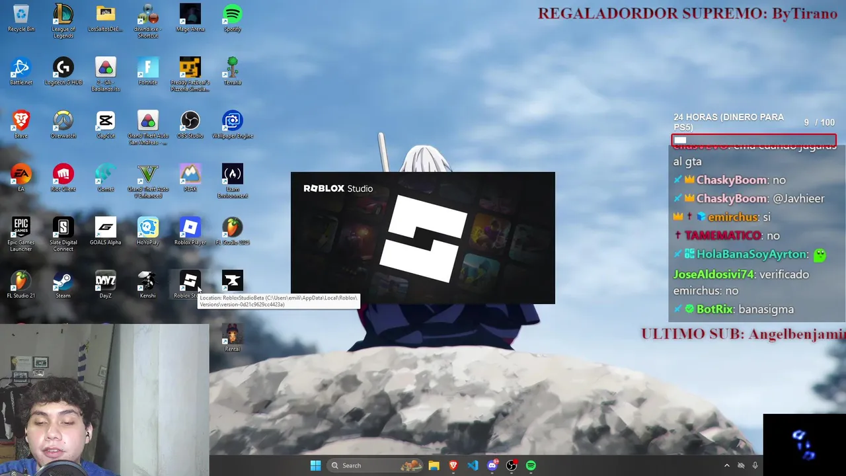Click the 24 HORAS goal progress bar
846x476 pixels.
[754, 140]
